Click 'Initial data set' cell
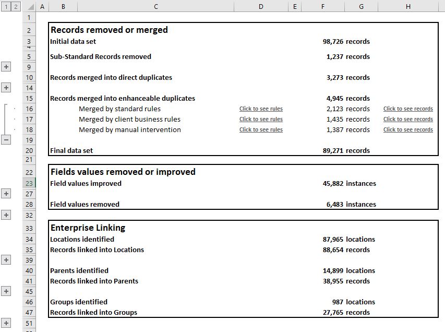 (73, 41)
